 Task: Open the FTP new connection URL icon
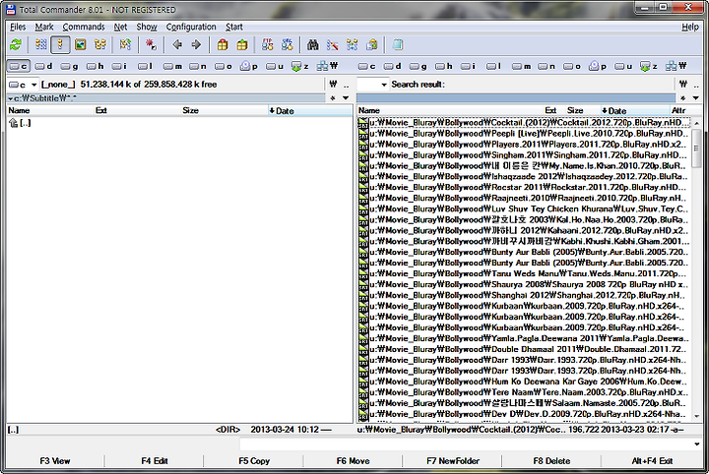tap(288, 44)
